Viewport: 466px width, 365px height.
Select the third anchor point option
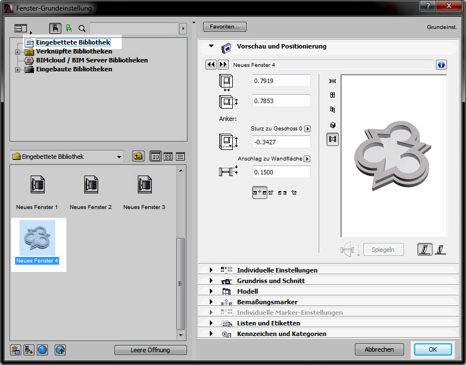pos(282,193)
